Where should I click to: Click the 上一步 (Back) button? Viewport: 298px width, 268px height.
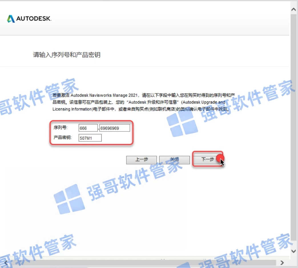tap(141, 160)
